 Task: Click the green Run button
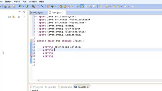[27, 6]
